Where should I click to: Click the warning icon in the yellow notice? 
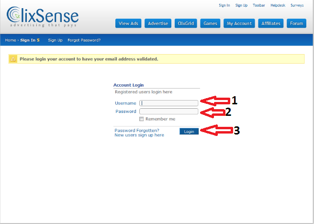(13, 59)
